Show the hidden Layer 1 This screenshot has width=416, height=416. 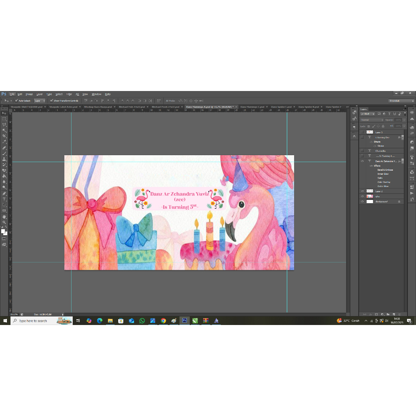pos(362,132)
